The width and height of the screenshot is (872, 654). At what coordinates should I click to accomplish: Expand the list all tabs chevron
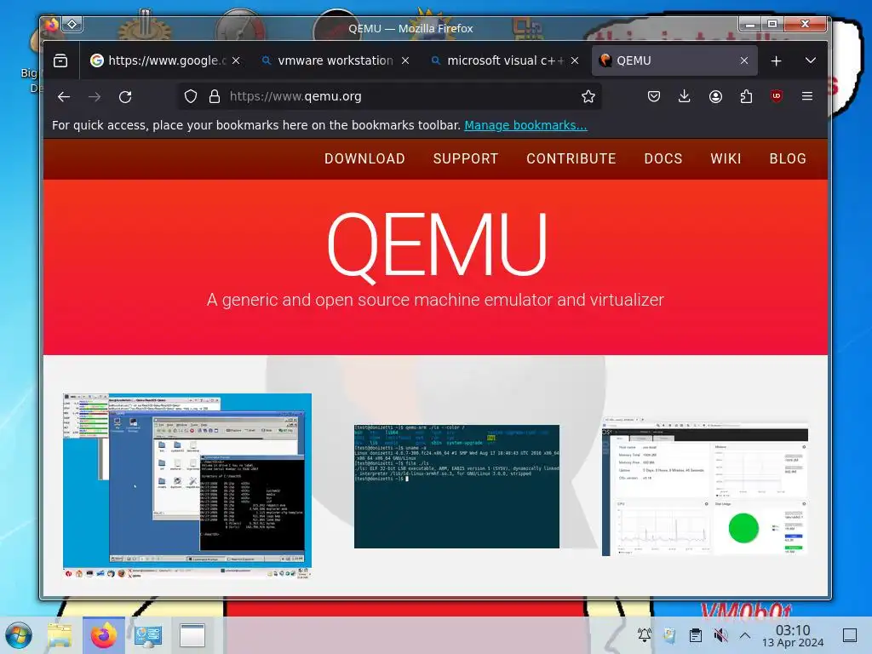point(811,60)
